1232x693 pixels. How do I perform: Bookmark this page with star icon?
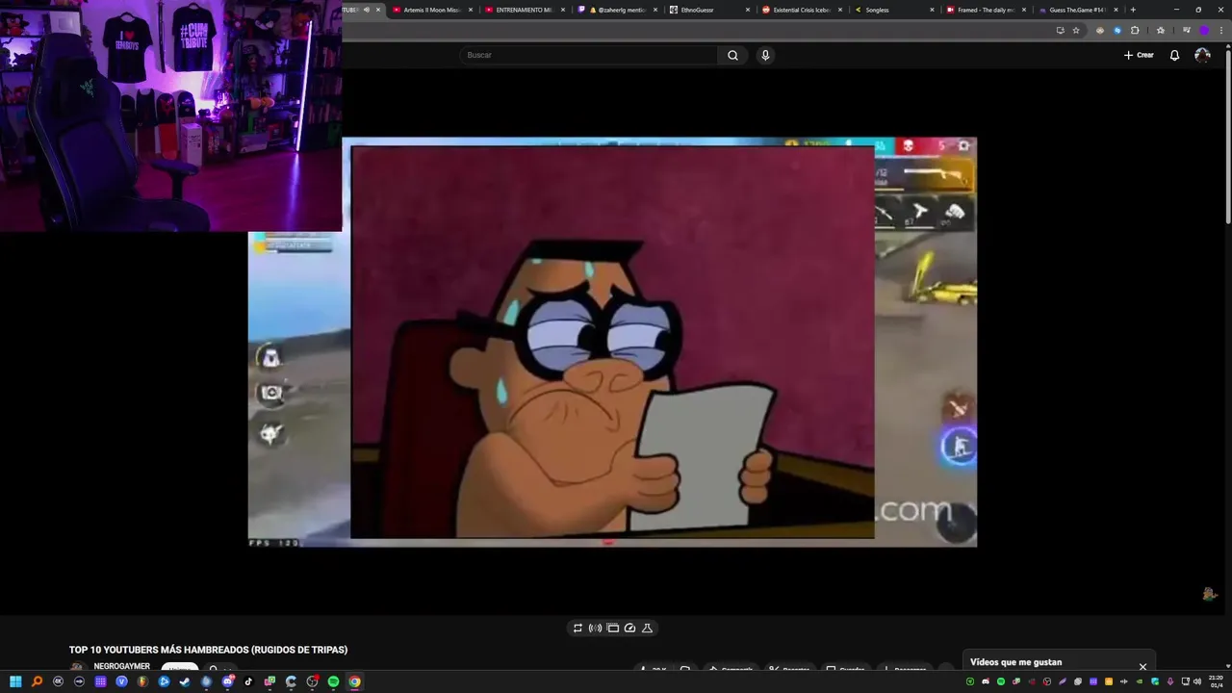(x=1076, y=30)
